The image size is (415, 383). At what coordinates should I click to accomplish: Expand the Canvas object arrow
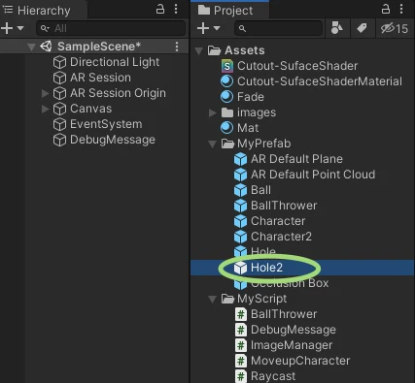pos(46,109)
